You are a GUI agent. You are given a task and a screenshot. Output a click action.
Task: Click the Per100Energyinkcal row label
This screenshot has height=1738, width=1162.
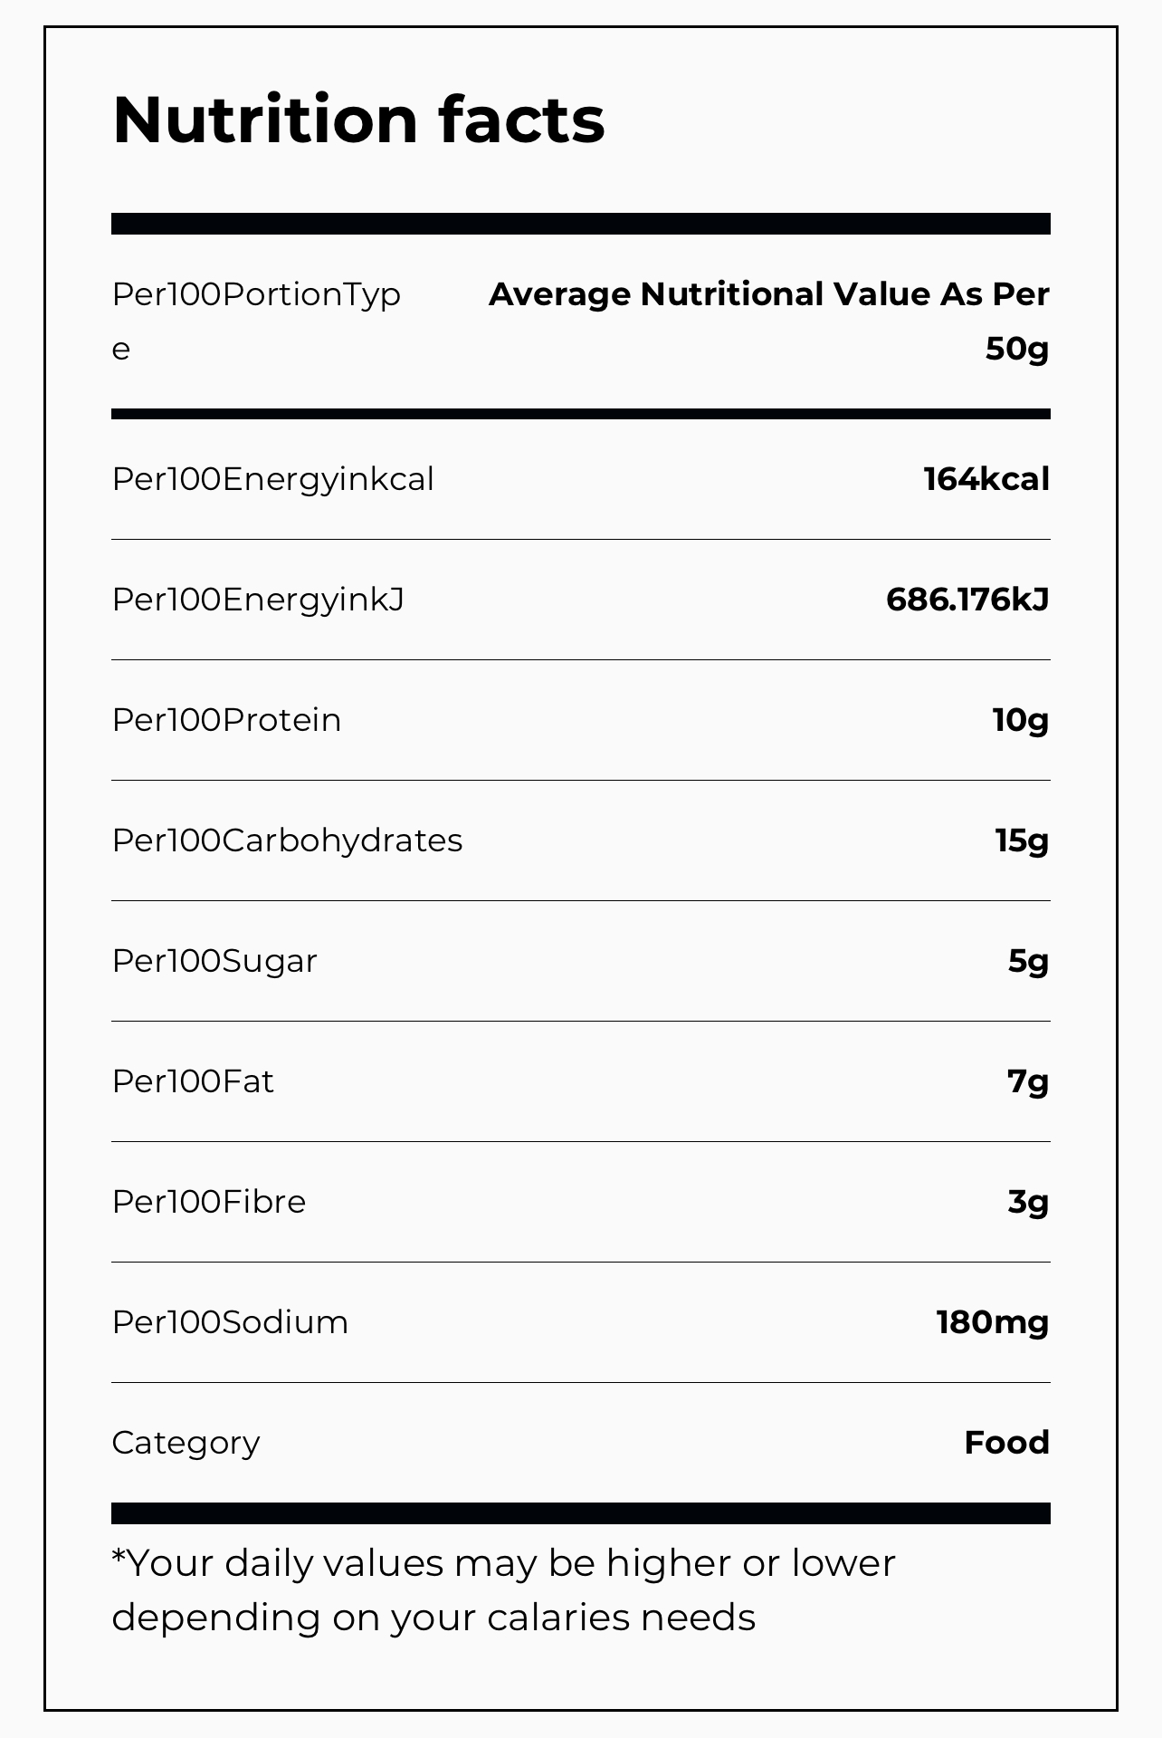(x=272, y=479)
